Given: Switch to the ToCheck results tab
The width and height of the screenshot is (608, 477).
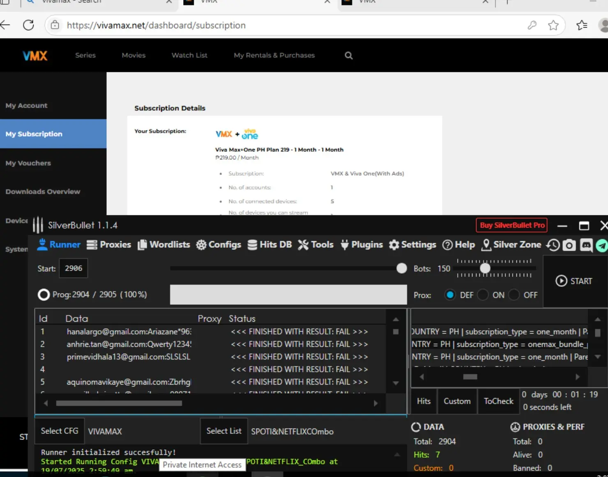Looking at the screenshot, I should coord(498,401).
